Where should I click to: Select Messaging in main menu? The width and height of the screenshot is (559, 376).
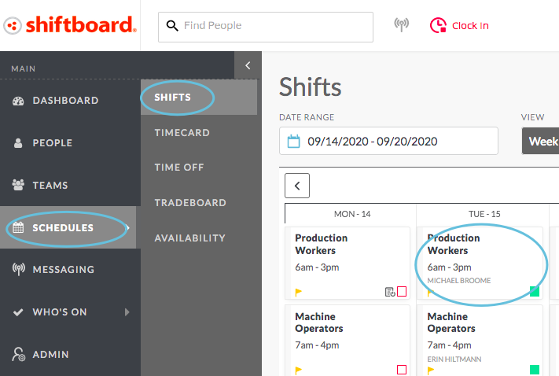[x=64, y=270]
